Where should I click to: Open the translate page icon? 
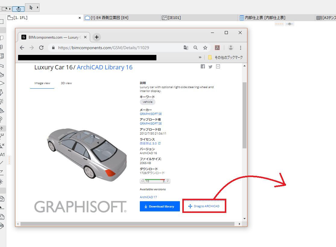click(x=186, y=48)
